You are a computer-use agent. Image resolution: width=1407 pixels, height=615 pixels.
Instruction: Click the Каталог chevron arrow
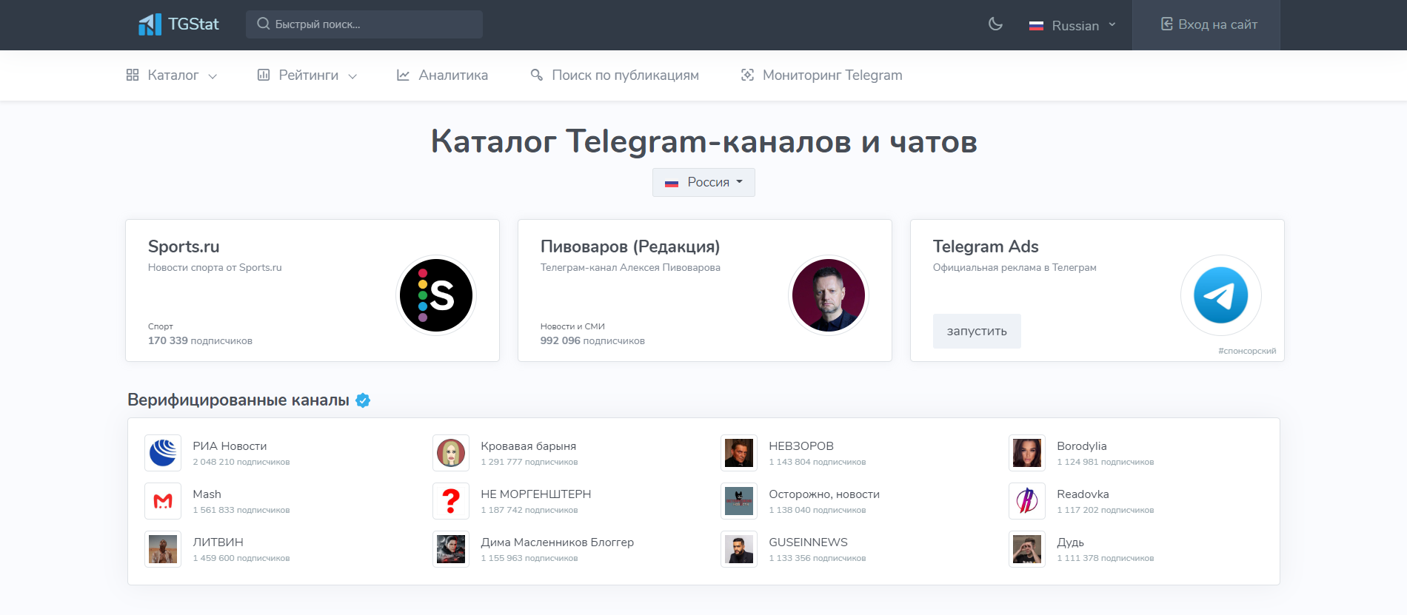(x=213, y=76)
